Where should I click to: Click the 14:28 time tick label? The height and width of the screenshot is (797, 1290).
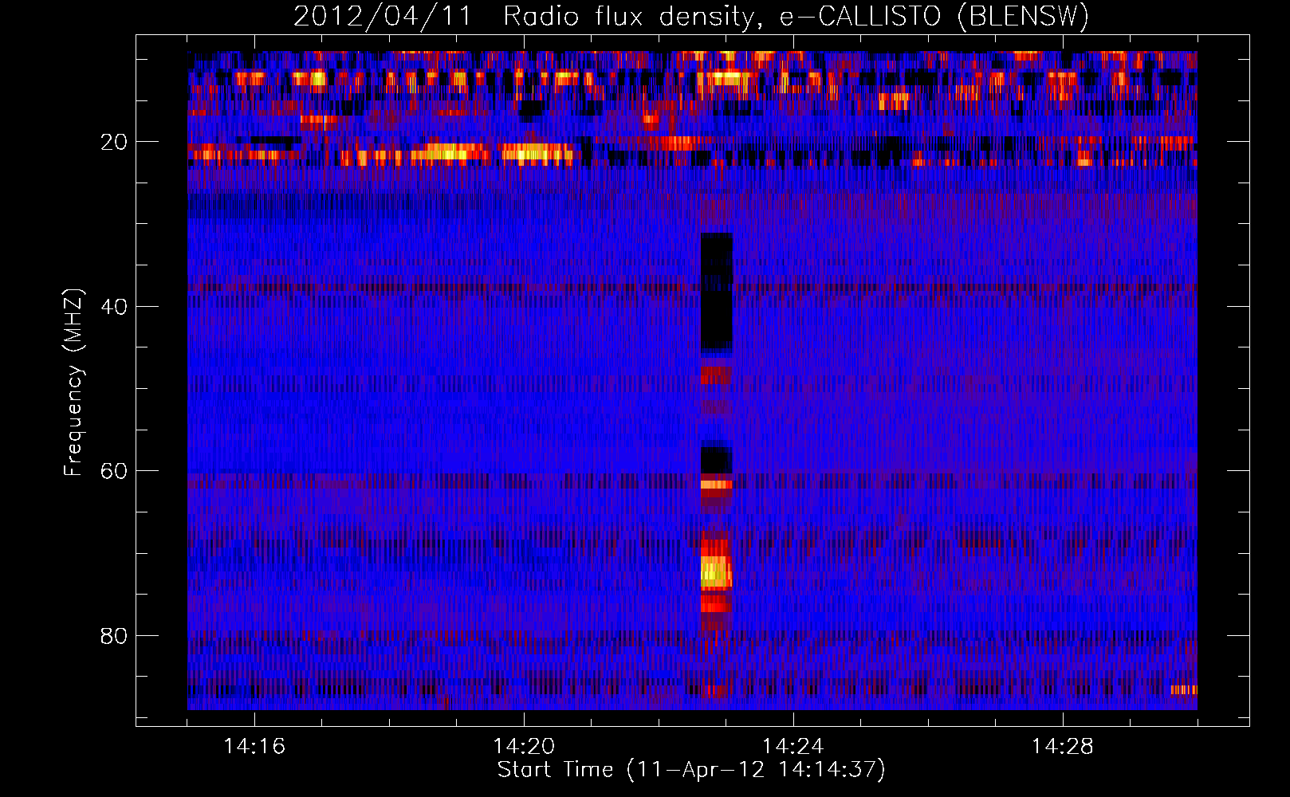[1063, 746]
